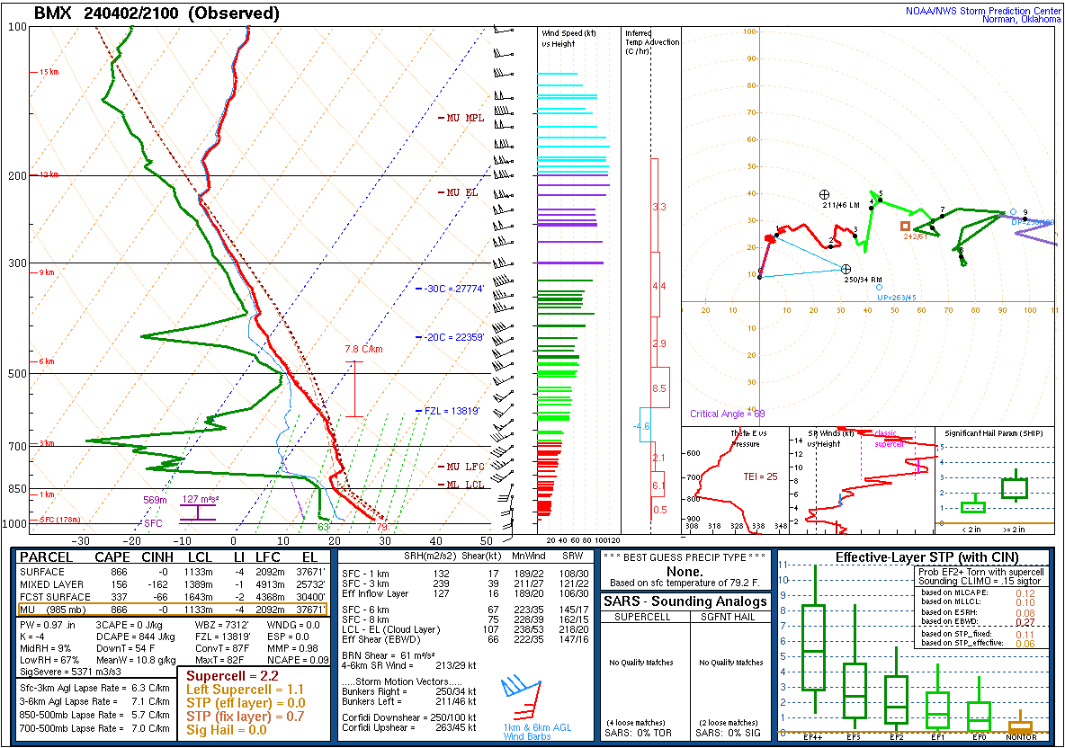Screen dimensions: 1065x748
Task: Click the 'MU MPL' level label
Action: coord(461,118)
